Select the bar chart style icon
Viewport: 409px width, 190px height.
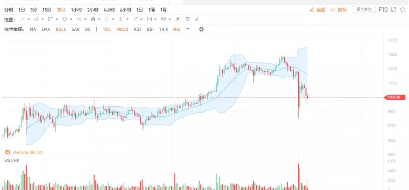point(178,19)
